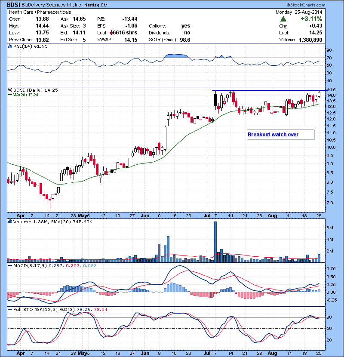Click the RSI(14) indicator icon

coord(10,46)
